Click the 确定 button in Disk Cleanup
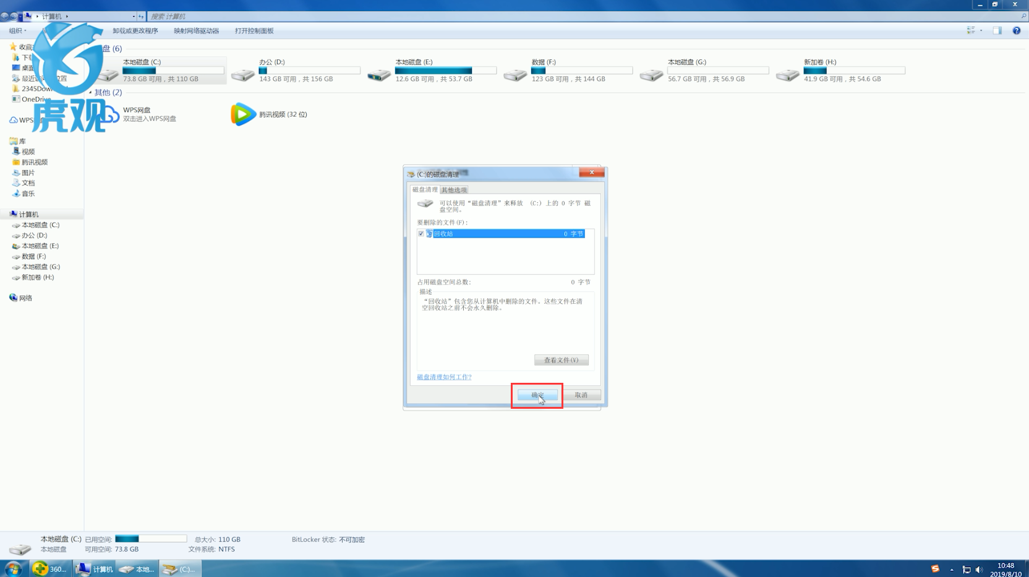1029x577 pixels. 537,395
